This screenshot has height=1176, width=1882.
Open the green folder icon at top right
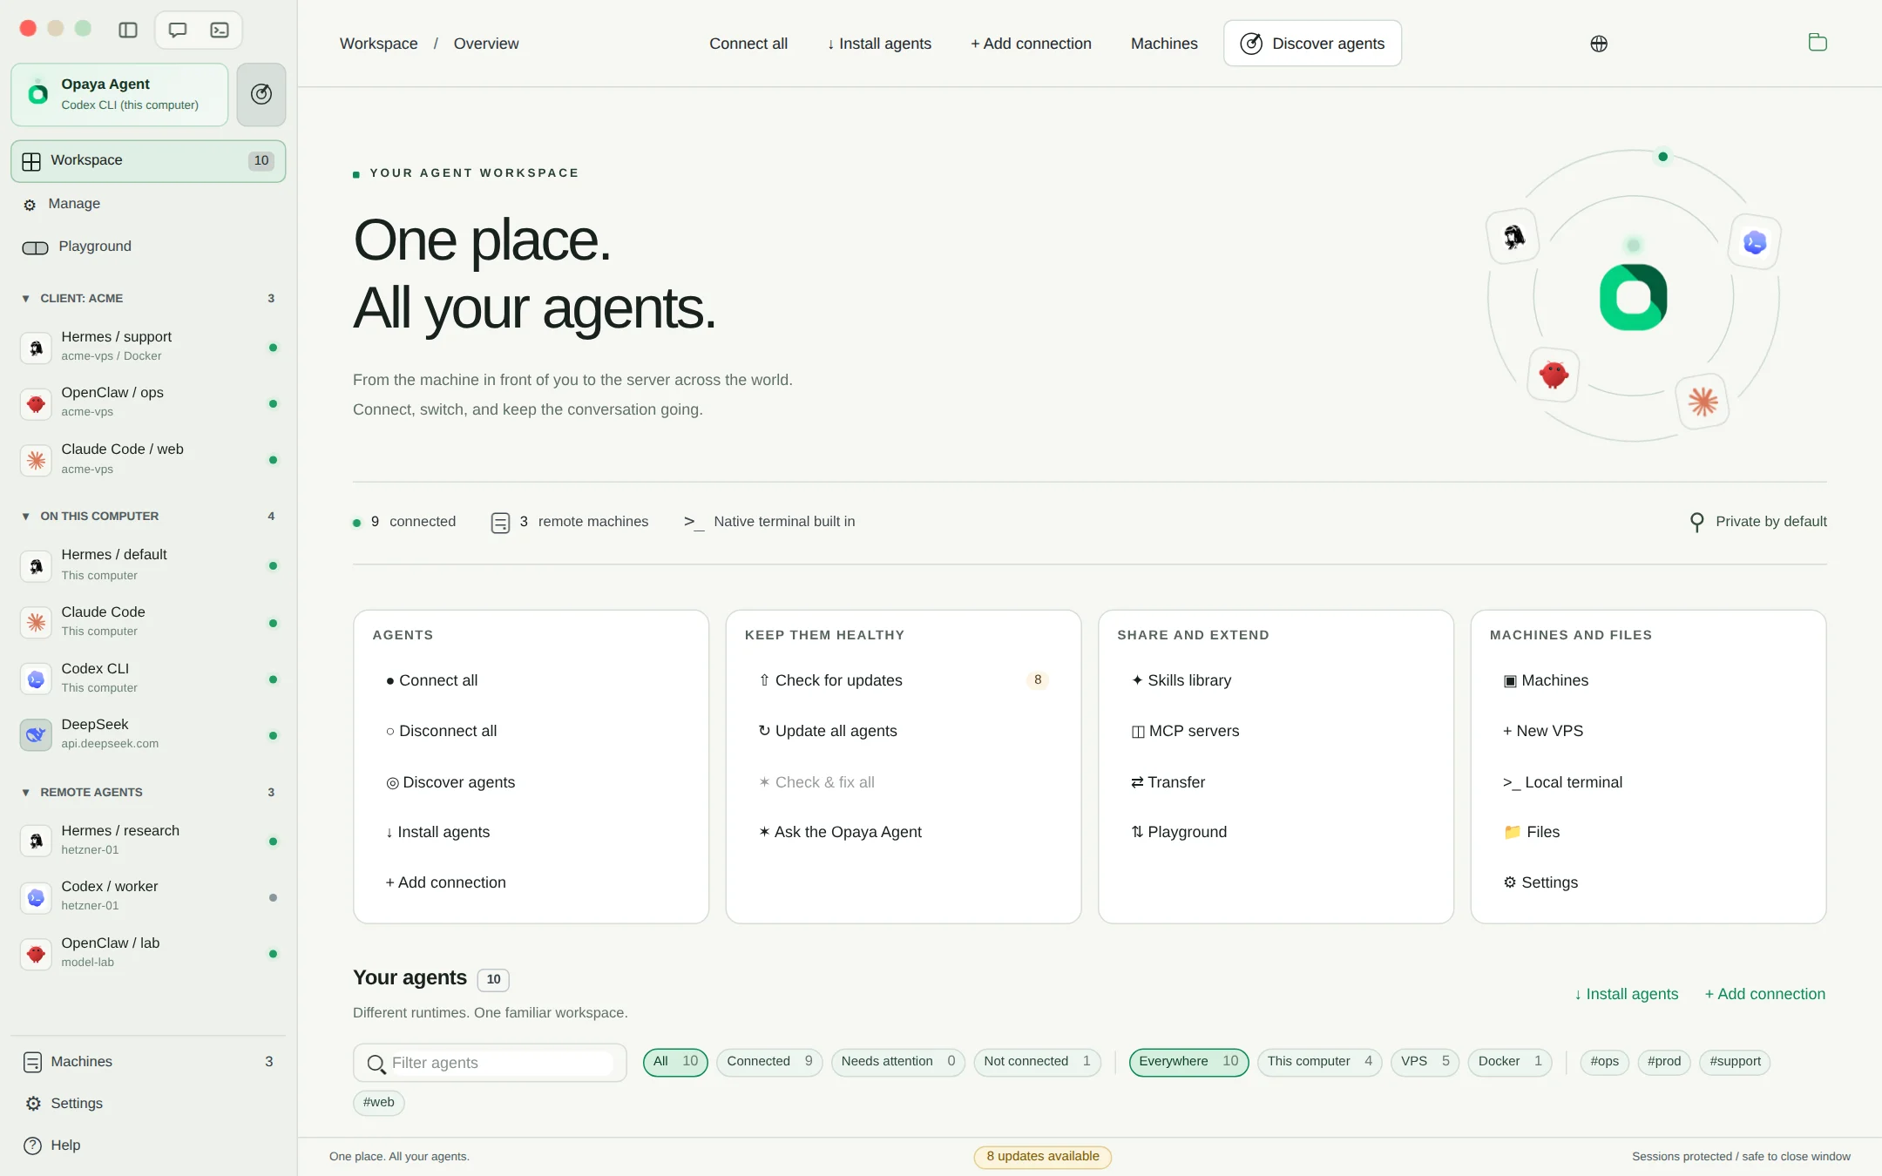click(1818, 43)
